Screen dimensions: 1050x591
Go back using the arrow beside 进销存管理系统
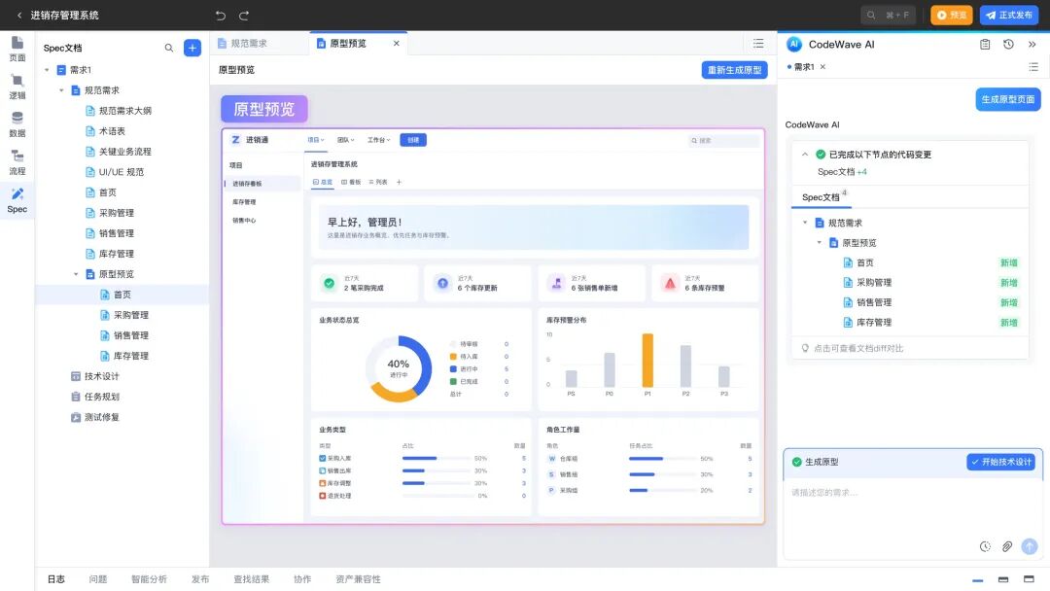pyautogui.click(x=19, y=15)
